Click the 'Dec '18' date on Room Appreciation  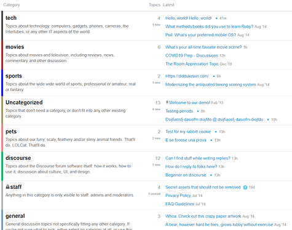[226, 64]
